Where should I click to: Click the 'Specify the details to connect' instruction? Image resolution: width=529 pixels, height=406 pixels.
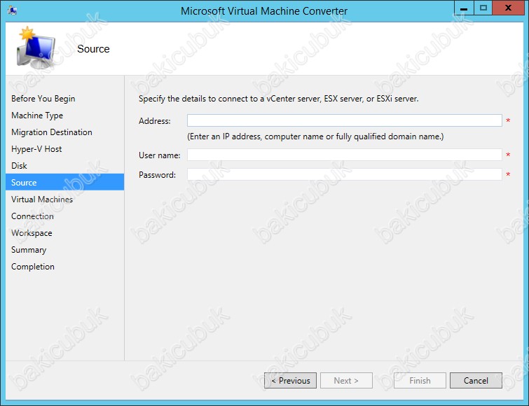pos(279,99)
